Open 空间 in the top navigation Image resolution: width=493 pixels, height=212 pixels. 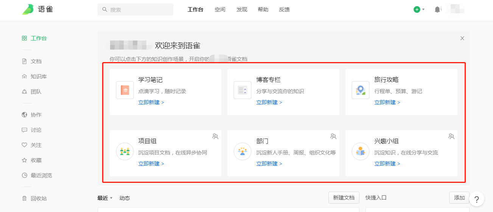220,9
